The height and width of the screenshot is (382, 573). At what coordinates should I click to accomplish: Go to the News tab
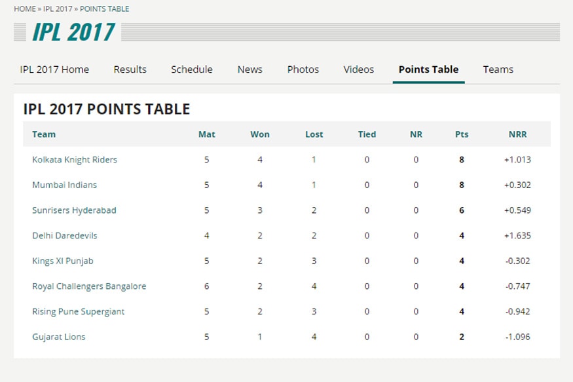[250, 69]
